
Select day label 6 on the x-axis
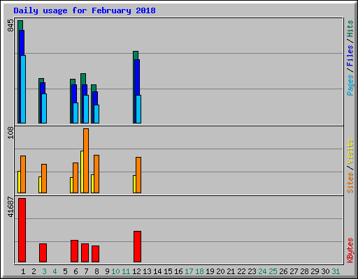(76, 271)
